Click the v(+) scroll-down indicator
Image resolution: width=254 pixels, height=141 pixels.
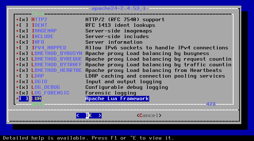(x=38, y=104)
